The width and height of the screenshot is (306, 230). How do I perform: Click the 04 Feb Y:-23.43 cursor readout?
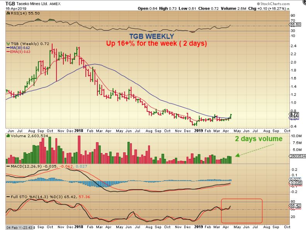(x=19, y=228)
